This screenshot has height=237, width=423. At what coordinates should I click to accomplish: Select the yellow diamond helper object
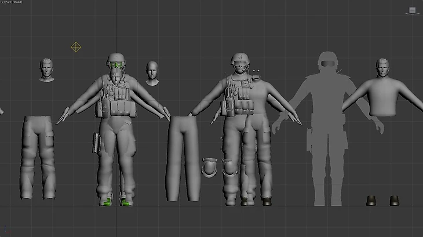coord(75,47)
